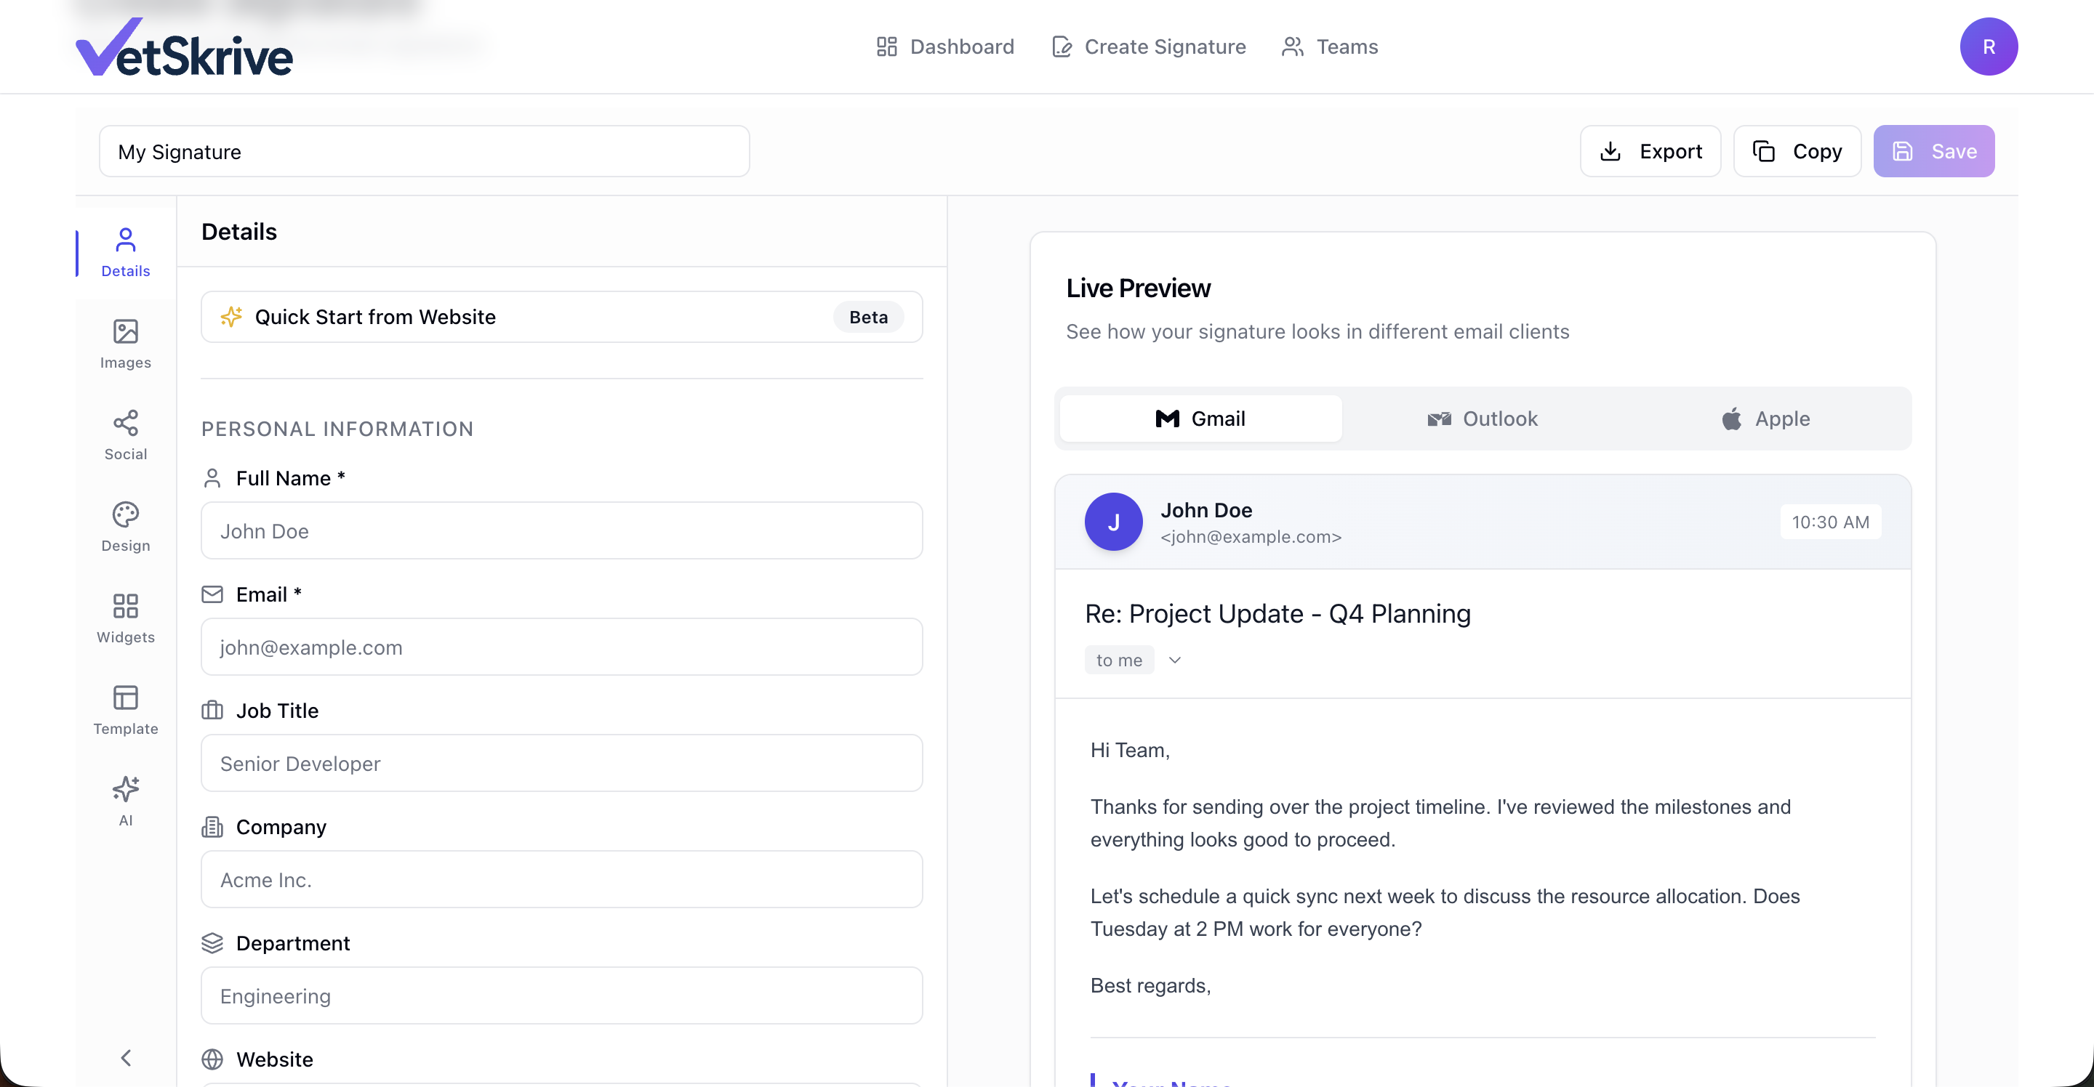The width and height of the screenshot is (2094, 1087).
Task: Click the Quick Start sparkle icon
Action: click(x=232, y=317)
